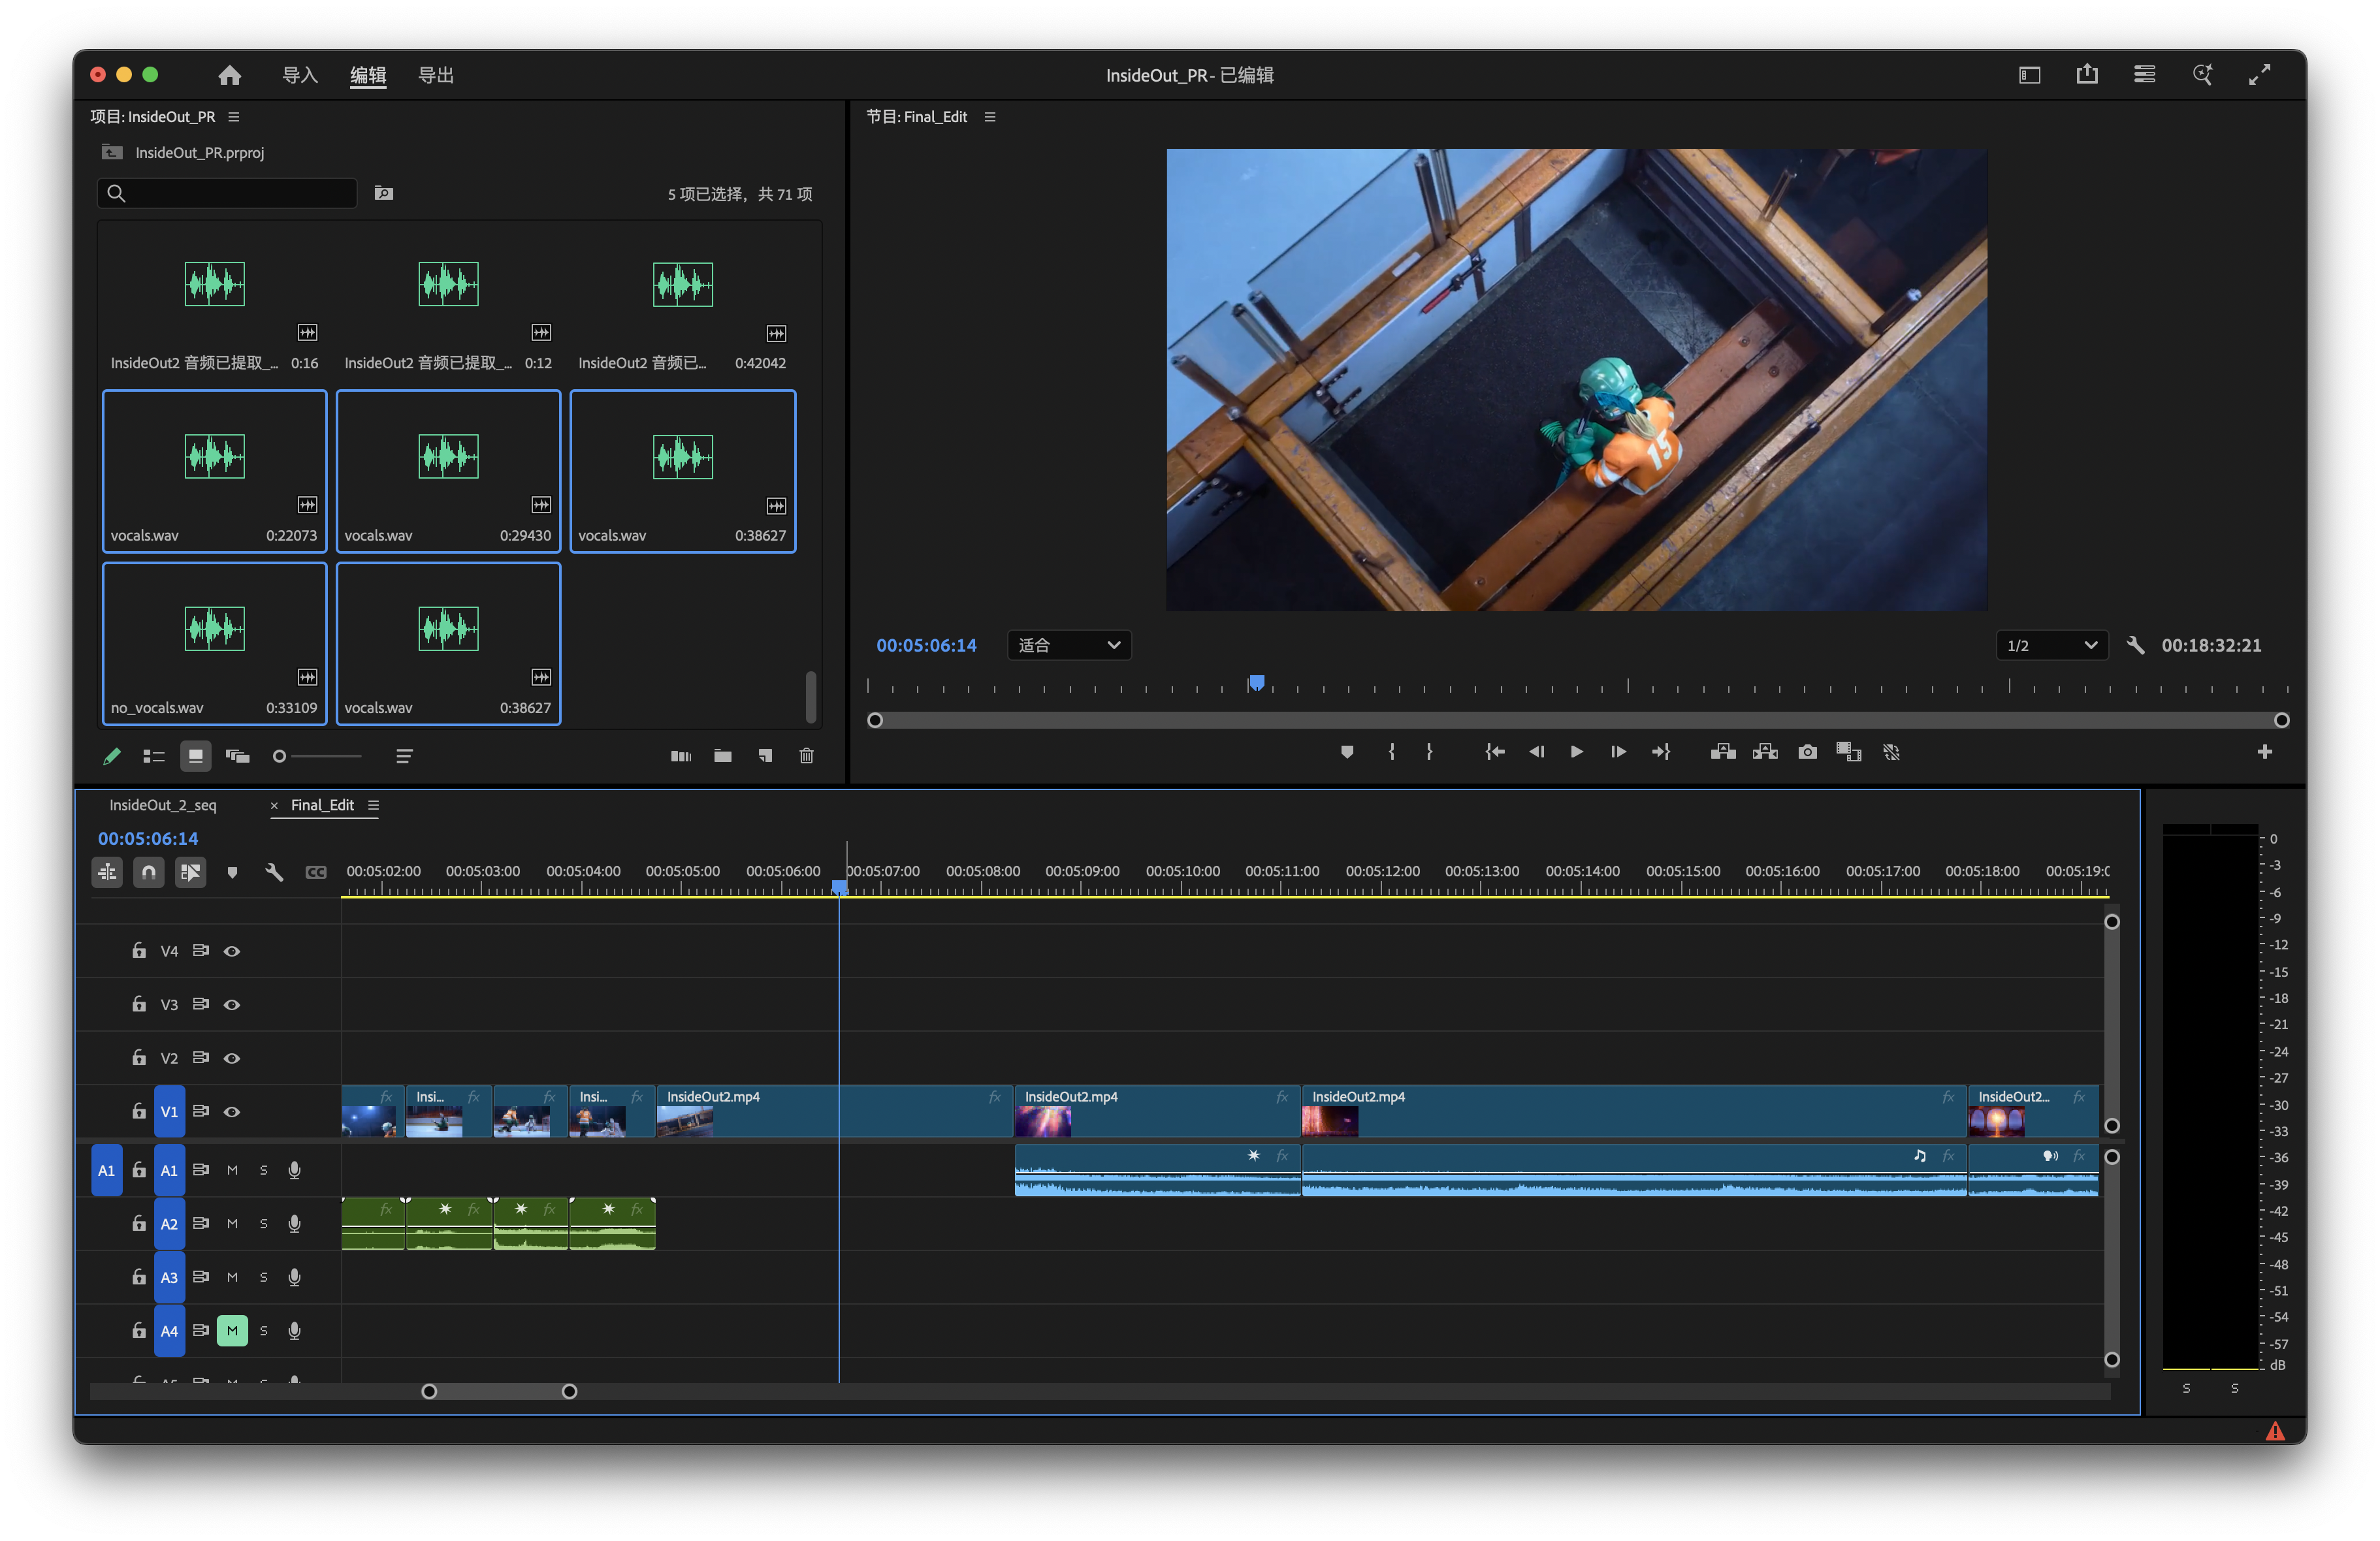Switch to InsideOut_2_seq timeline tab
The height and width of the screenshot is (1541, 2380).
[163, 805]
